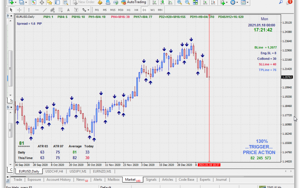Image resolution: width=303 pixels, height=188 pixels.
Task: Toggle the Chart Shift icon
Action: [x=213, y=2]
